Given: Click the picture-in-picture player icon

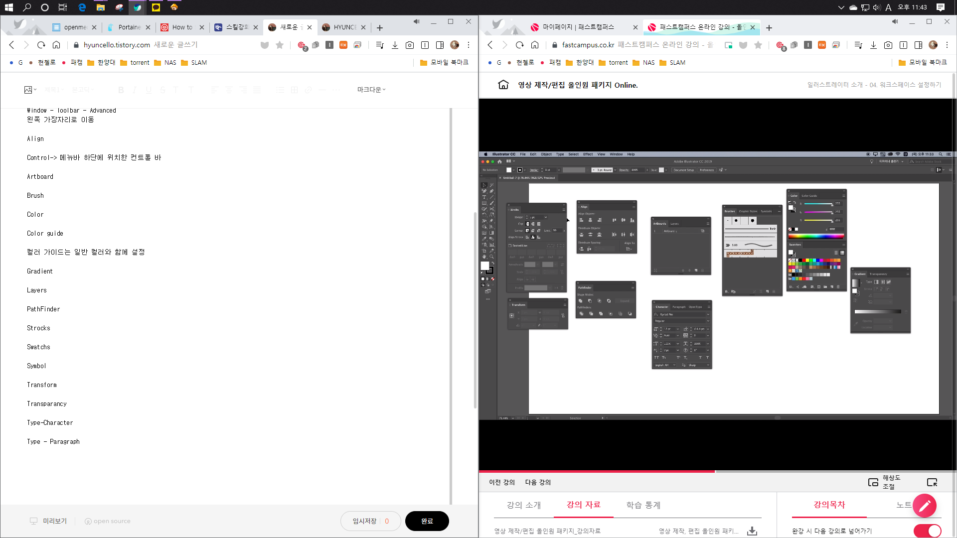Looking at the screenshot, I should point(873,482).
